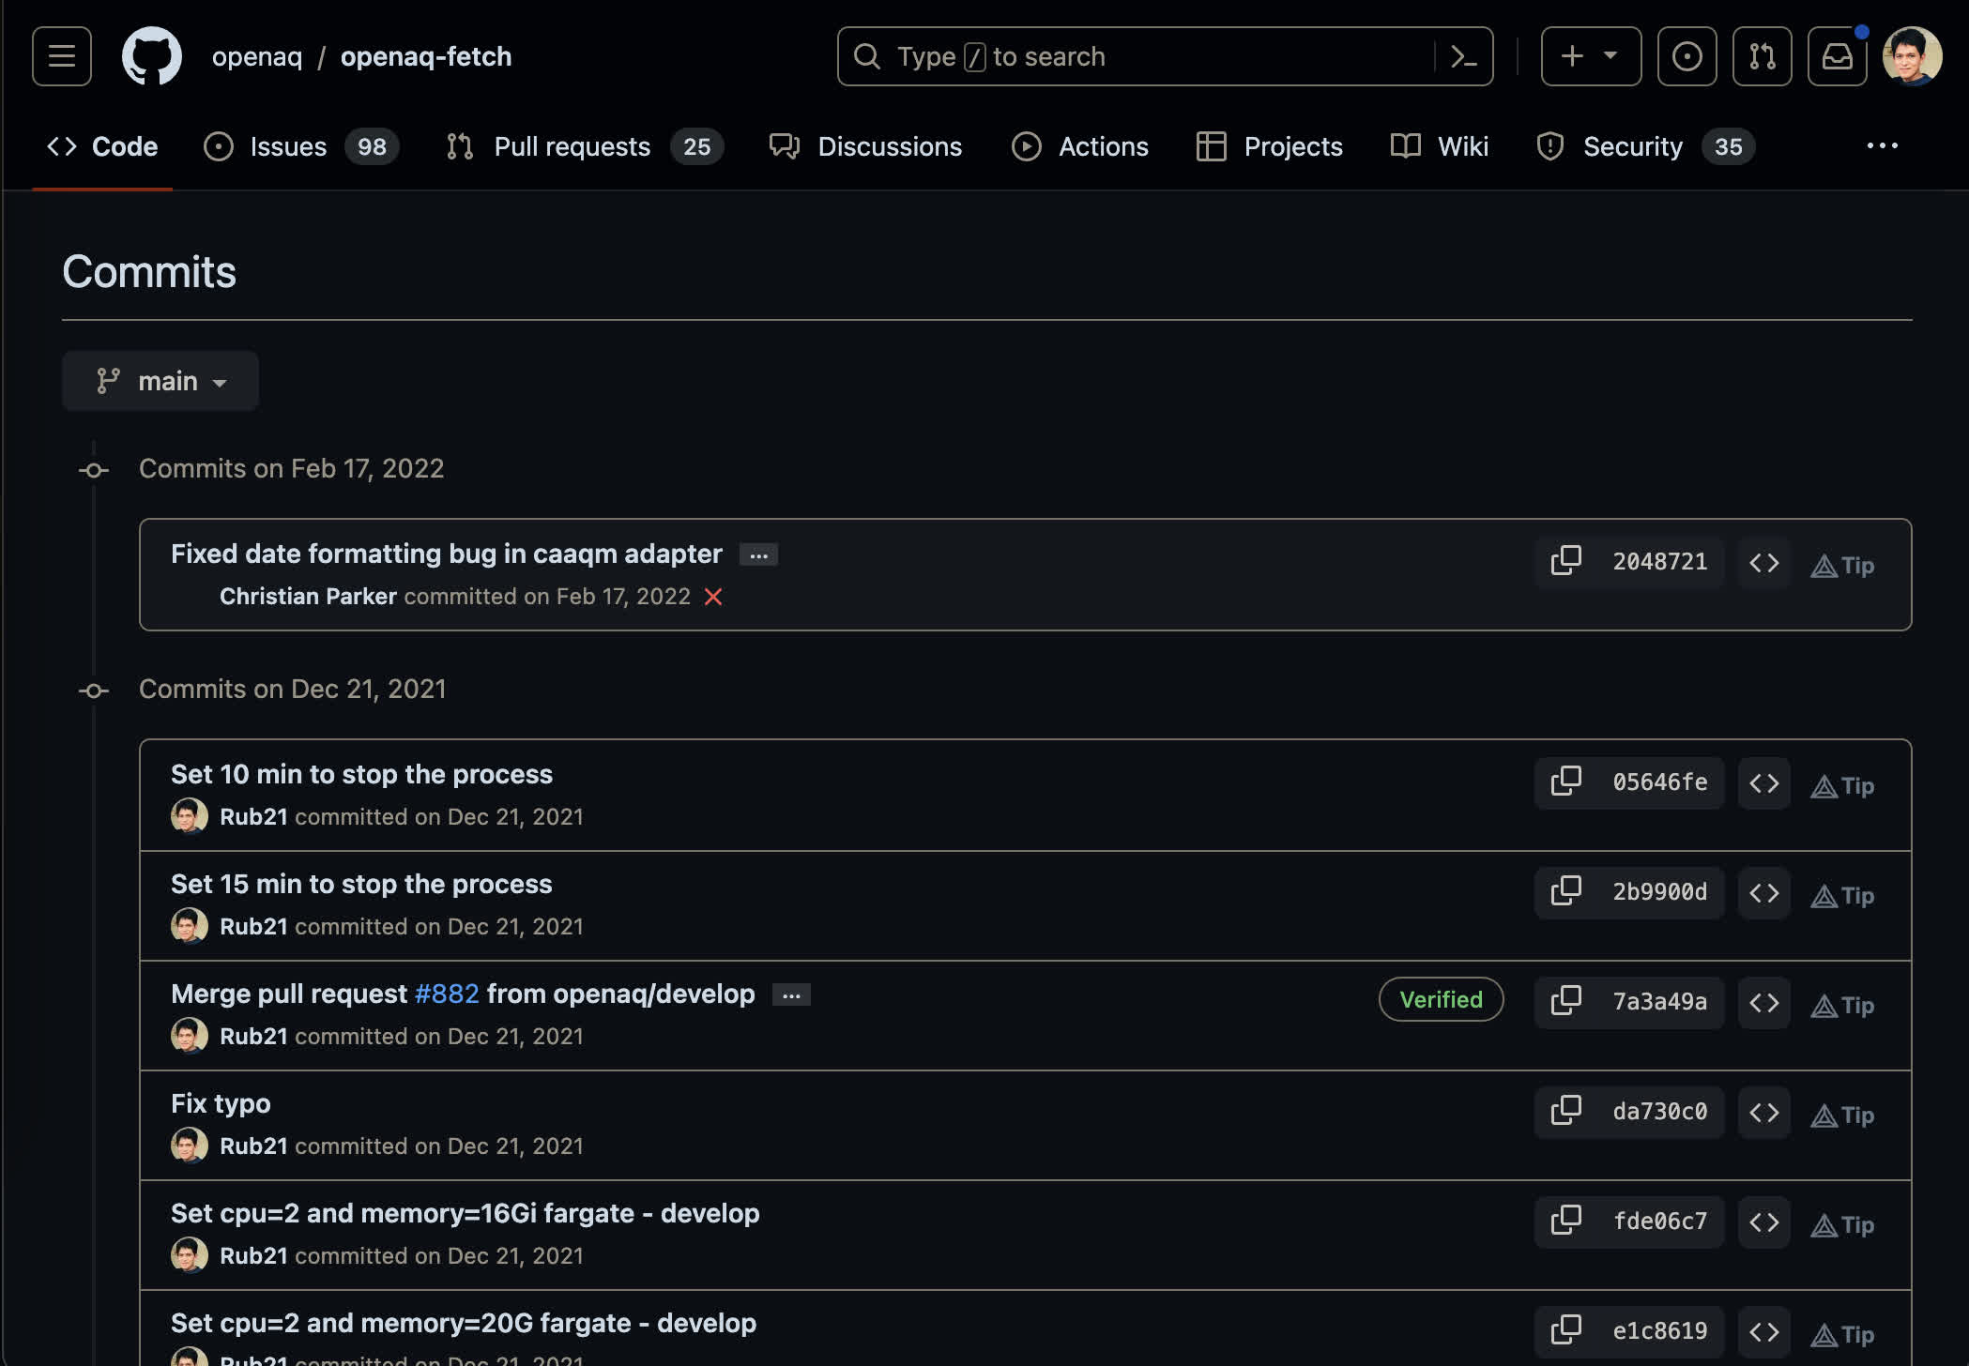The height and width of the screenshot is (1366, 1969).
Task: Open 'Set cpu=2 and memory=20G fargate' commit
Action: [x=464, y=1323]
